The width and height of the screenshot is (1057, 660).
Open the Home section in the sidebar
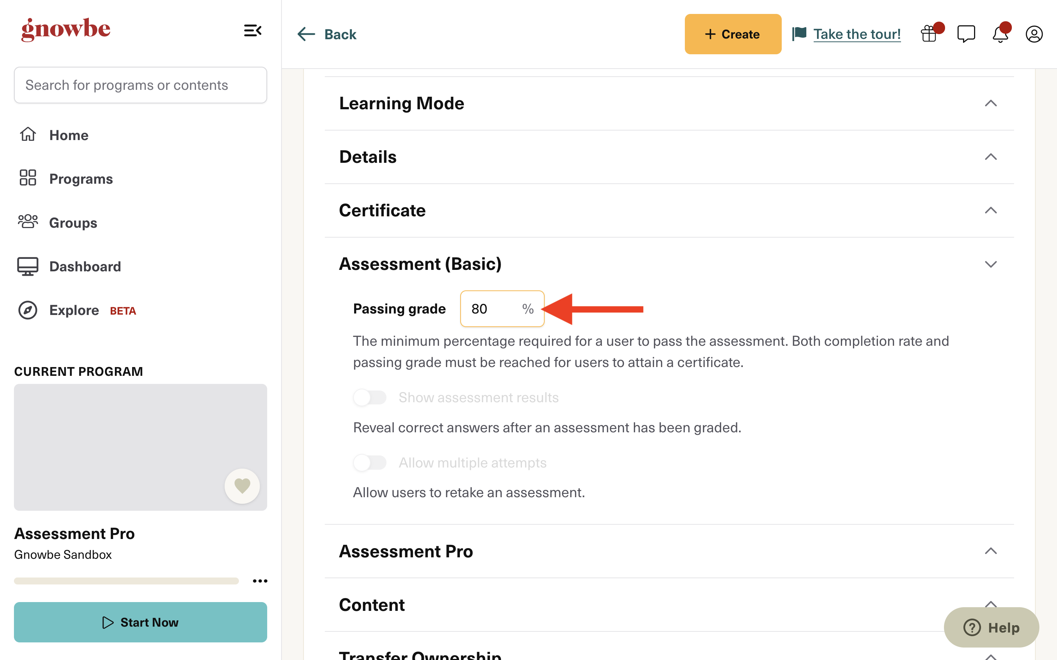[x=69, y=135]
